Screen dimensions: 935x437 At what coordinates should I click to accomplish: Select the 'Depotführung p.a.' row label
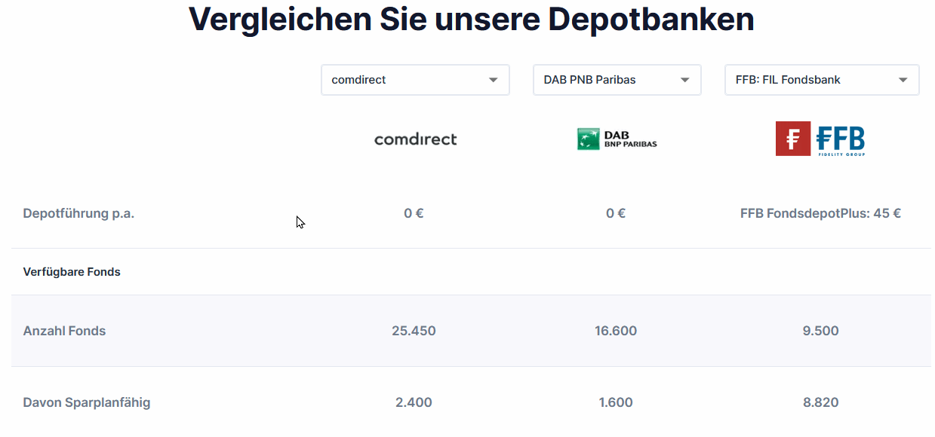(x=78, y=213)
